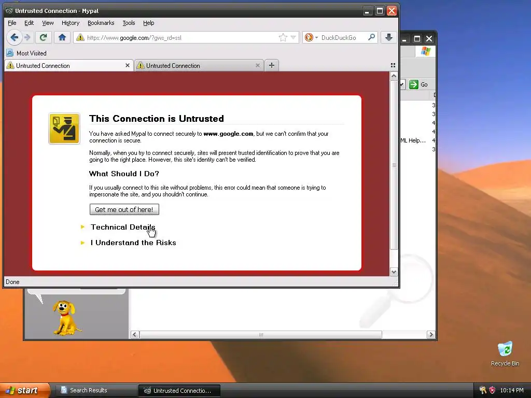Close the first Untrusted Connection tab
This screenshot has width=531, height=398.
128,65
